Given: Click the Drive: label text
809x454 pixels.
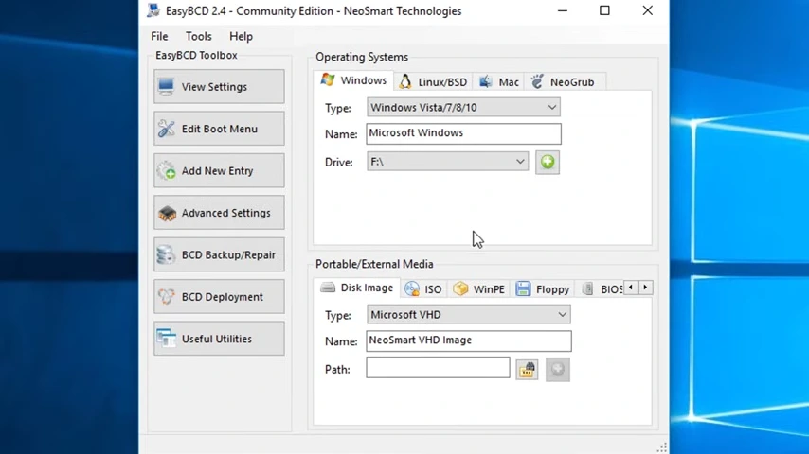Looking at the screenshot, I should coord(339,163).
